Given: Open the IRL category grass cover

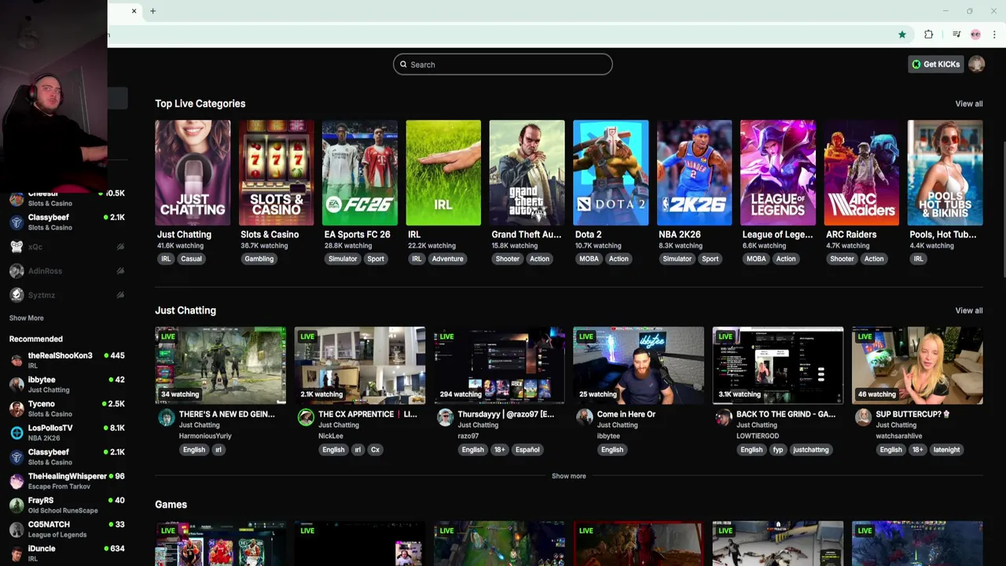Looking at the screenshot, I should [x=443, y=173].
